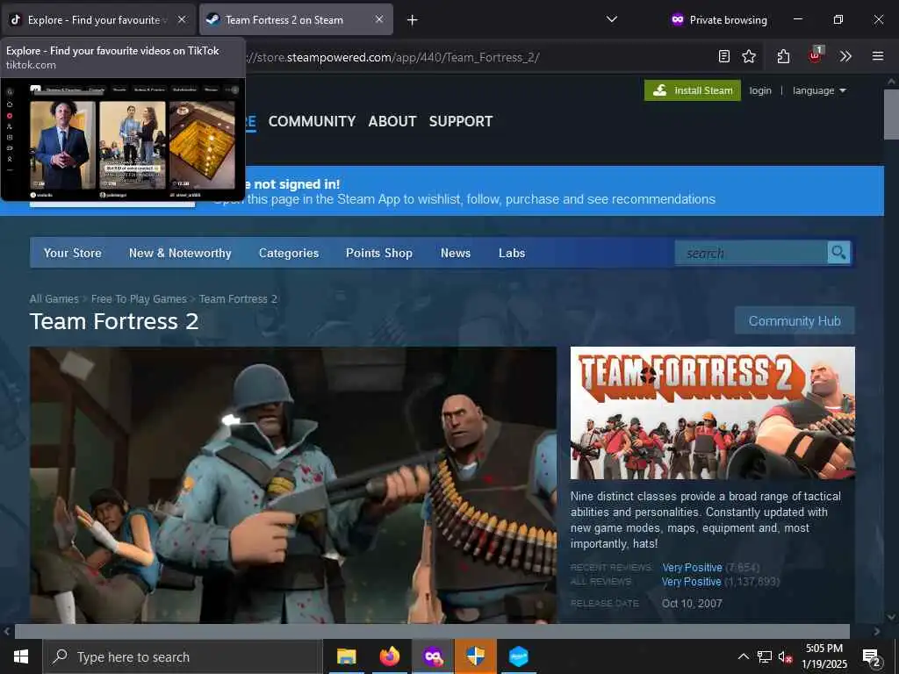This screenshot has width=899, height=674.
Task: Click the vertical page scrollbar thumb
Action: click(891, 115)
